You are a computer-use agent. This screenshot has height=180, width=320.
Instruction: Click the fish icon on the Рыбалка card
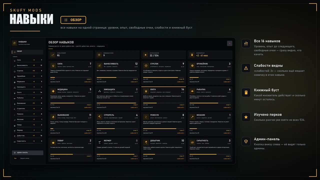tap(192, 91)
